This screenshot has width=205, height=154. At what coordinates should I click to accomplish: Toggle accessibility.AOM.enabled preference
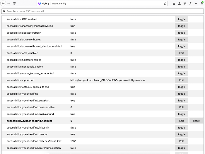182,19
